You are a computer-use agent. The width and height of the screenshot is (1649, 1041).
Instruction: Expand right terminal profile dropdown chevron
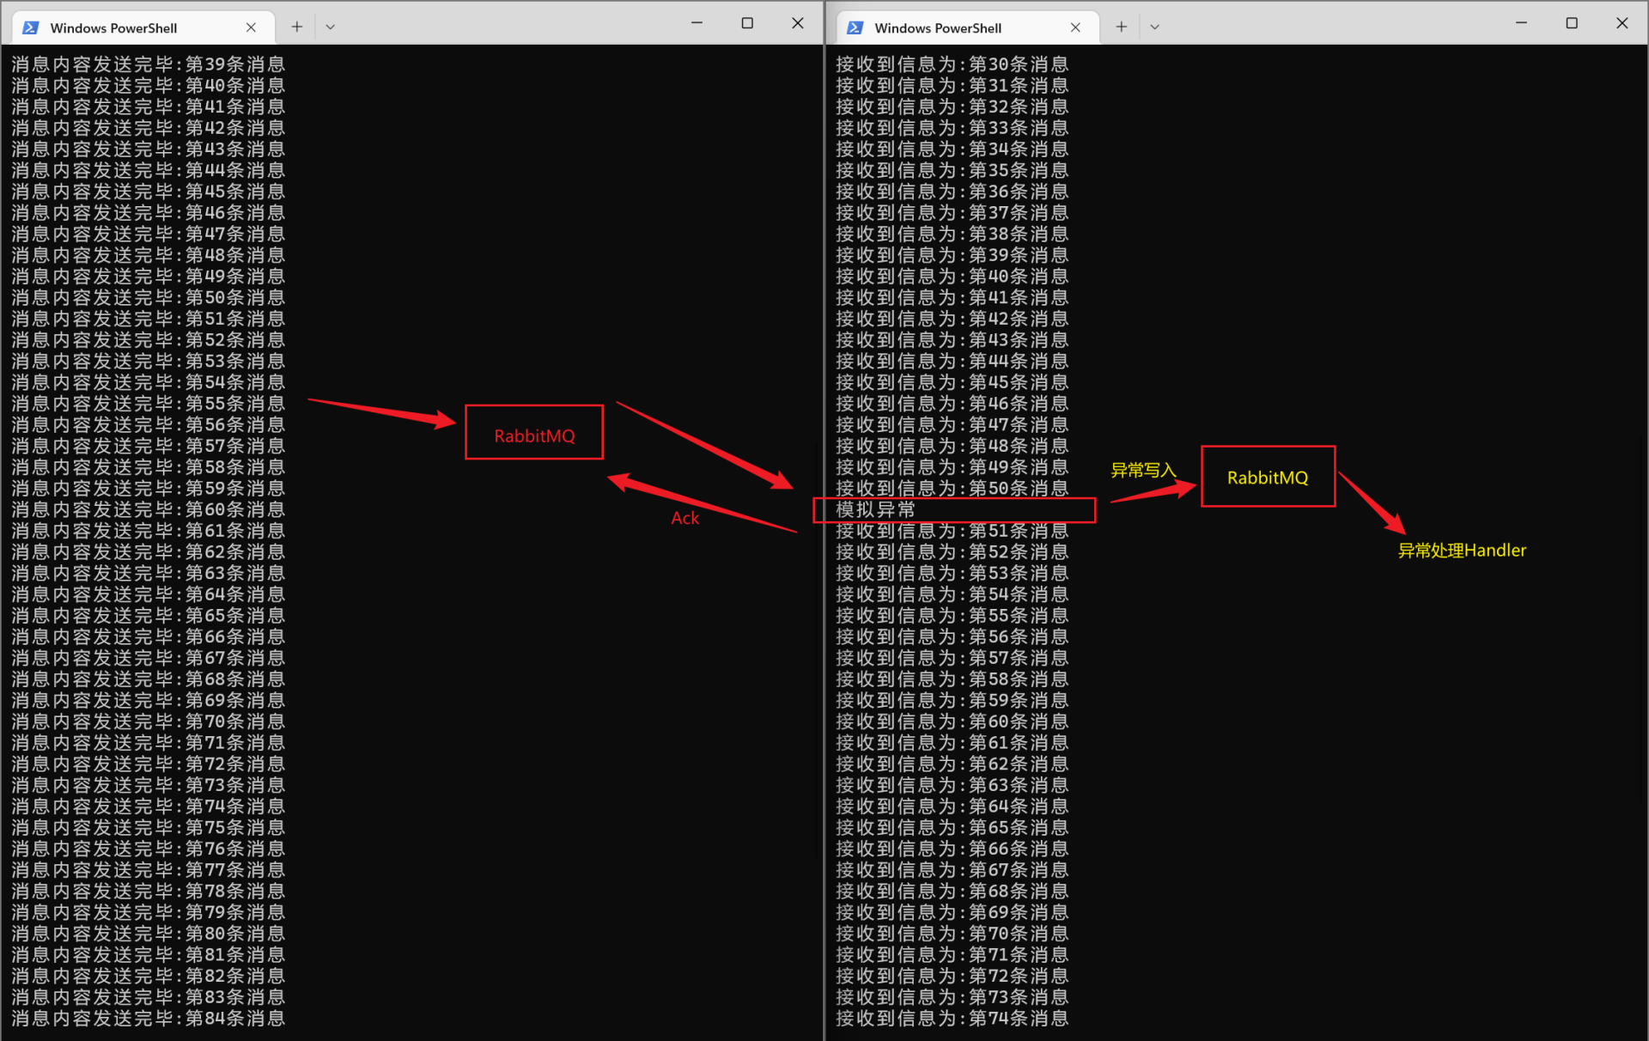(x=1154, y=27)
